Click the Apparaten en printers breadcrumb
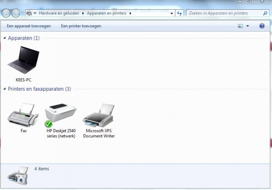This screenshot has height=190, width=272. click(x=106, y=13)
